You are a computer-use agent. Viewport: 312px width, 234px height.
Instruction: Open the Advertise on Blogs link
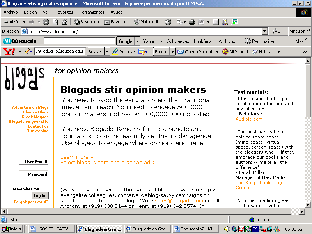click(x=30, y=108)
